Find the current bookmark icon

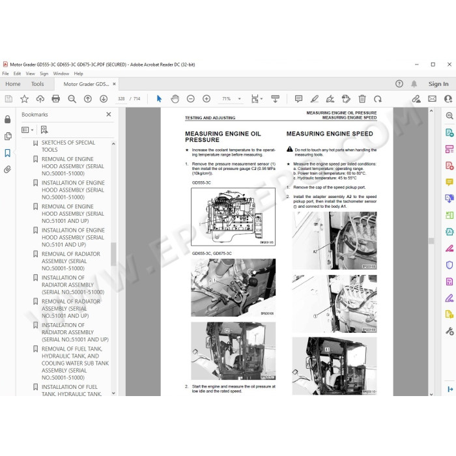point(44,130)
